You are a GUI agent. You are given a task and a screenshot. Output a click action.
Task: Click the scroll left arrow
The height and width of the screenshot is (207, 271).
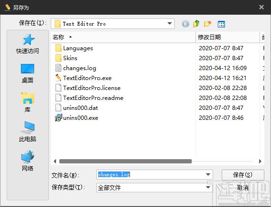pyautogui.click(x=55, y=161)
